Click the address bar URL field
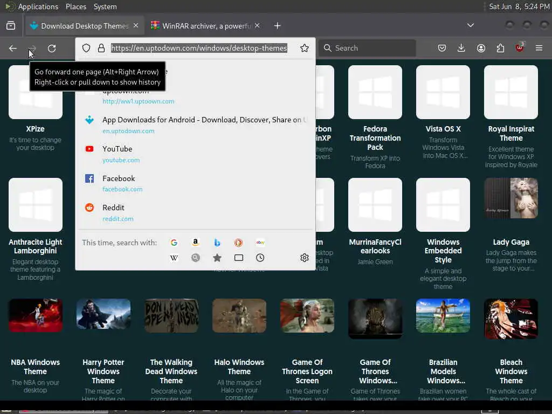Screen dimensions: 552x414 (x=199, y=48)
